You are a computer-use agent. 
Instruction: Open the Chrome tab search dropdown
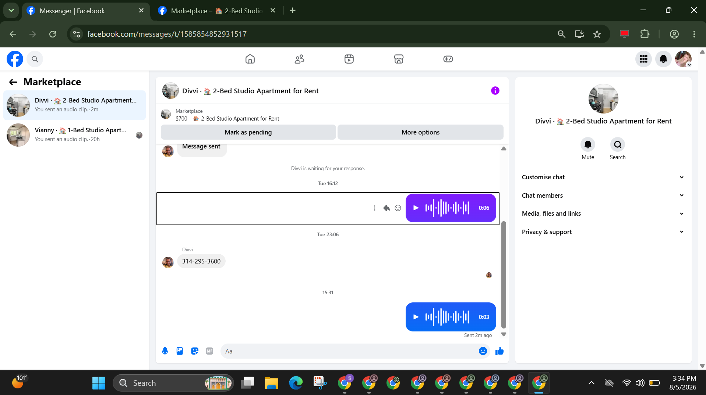click(x=11, y=11)
